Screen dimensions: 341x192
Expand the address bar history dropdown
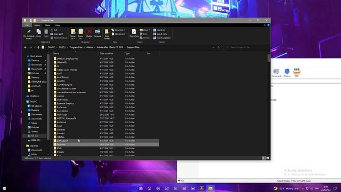(213, 47)
